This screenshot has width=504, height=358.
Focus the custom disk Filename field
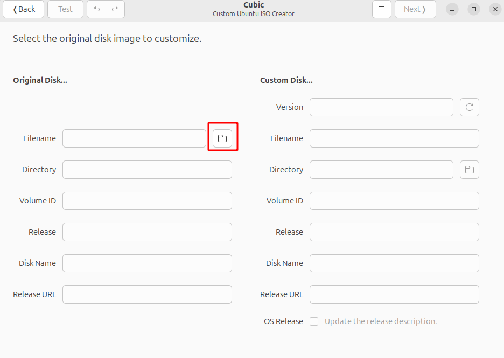(x=394, y=138)
